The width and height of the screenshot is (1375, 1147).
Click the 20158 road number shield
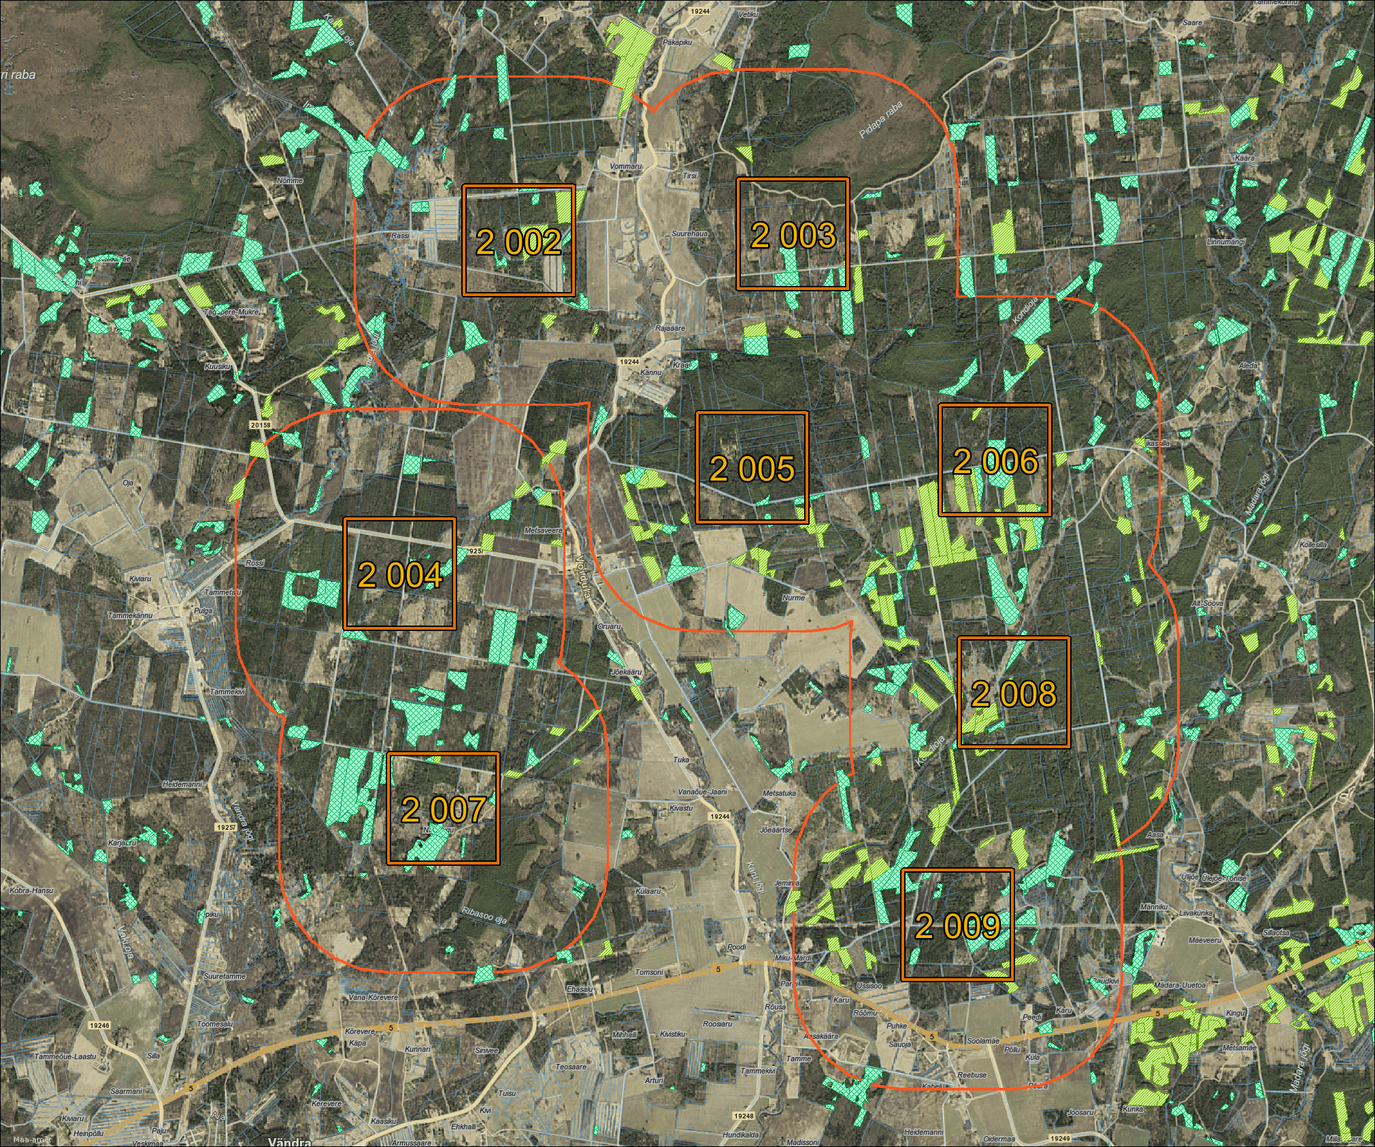[261, 425]
